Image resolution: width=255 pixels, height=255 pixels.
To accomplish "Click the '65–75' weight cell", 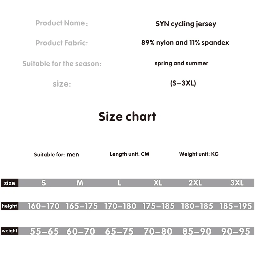I will click(x=119, y=231).
